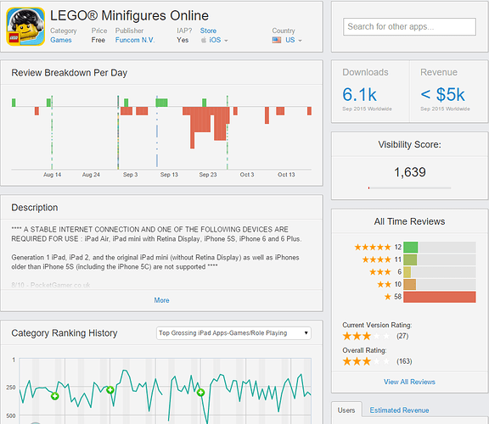Click the five-star rating row icon
The width and height of the screenshot is (489, 424).
point(373,248)
